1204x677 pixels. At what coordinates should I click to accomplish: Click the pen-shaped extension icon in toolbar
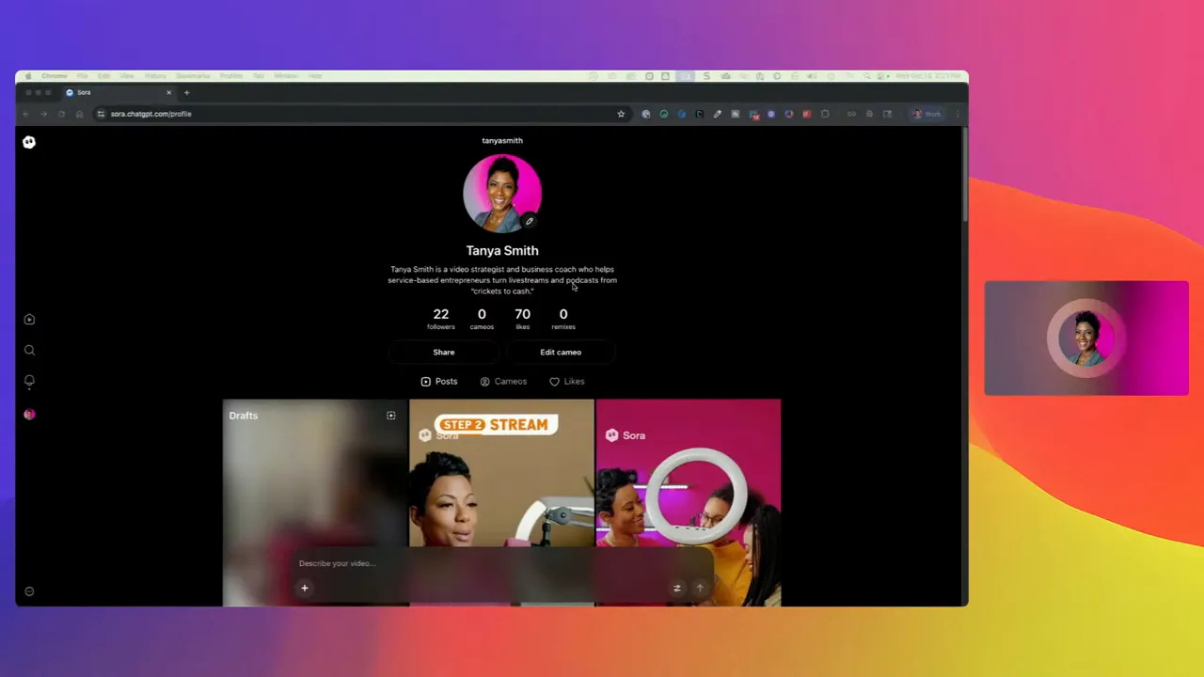click(718, 114)
